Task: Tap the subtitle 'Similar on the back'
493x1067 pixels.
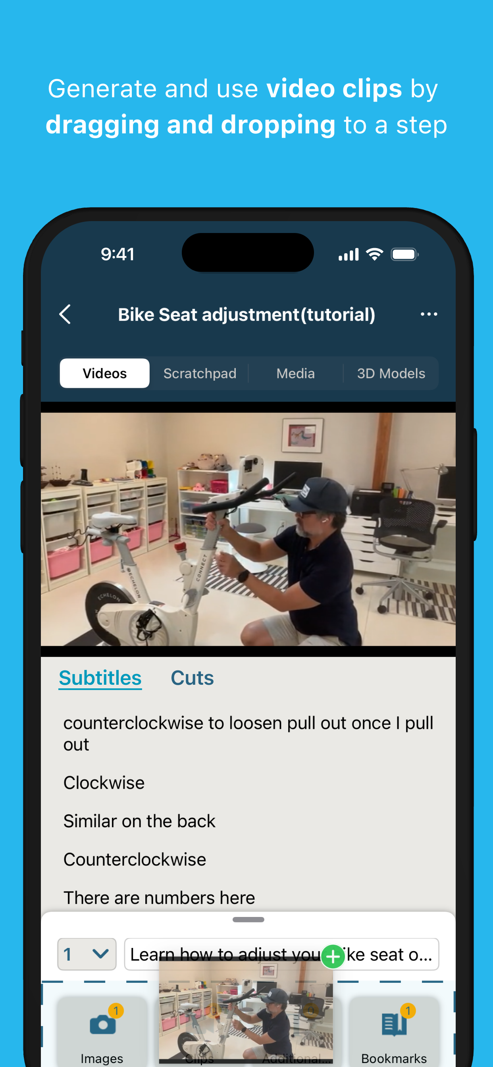Action: [139, 821]
